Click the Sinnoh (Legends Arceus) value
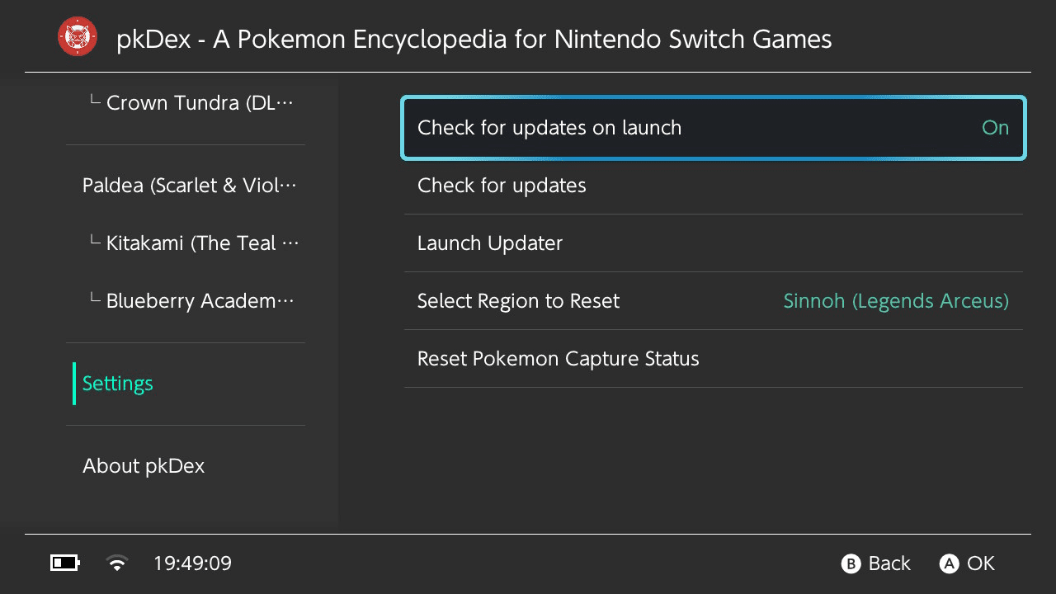The image size is (1056, 594). 896,301
